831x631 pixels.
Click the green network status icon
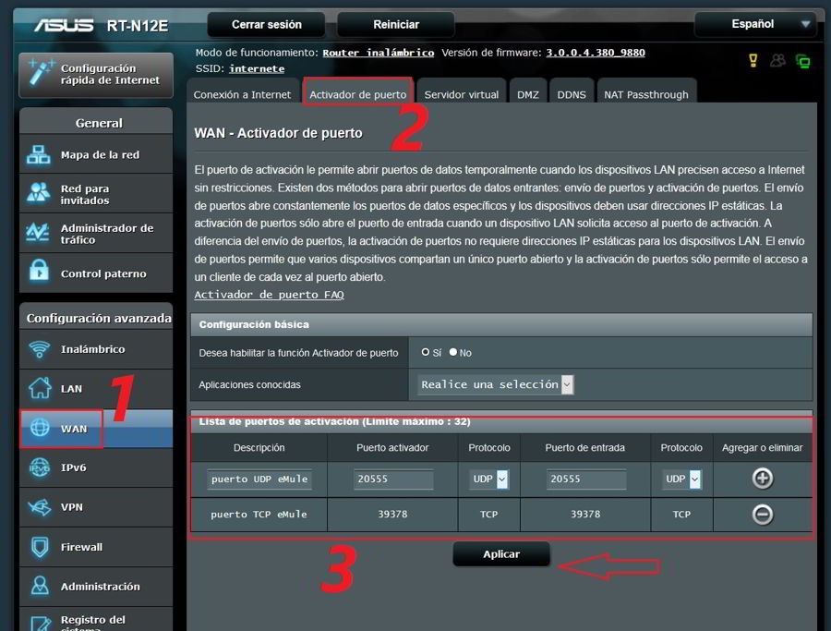[802, 61]
